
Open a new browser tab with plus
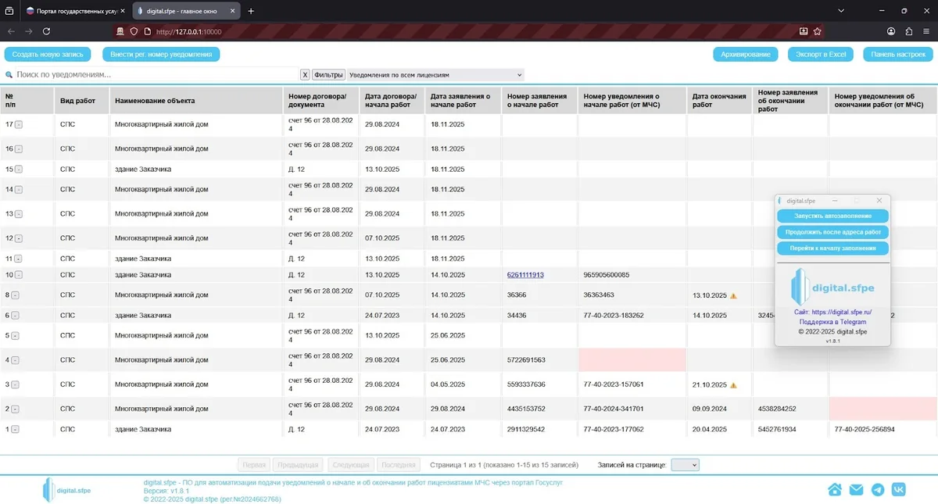(x=251, y=11)
